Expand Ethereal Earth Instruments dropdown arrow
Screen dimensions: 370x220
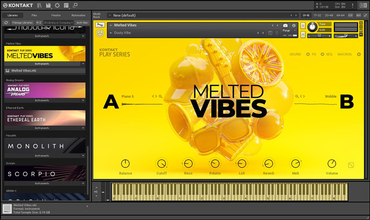pyautogui.click(x=83, y=128)
